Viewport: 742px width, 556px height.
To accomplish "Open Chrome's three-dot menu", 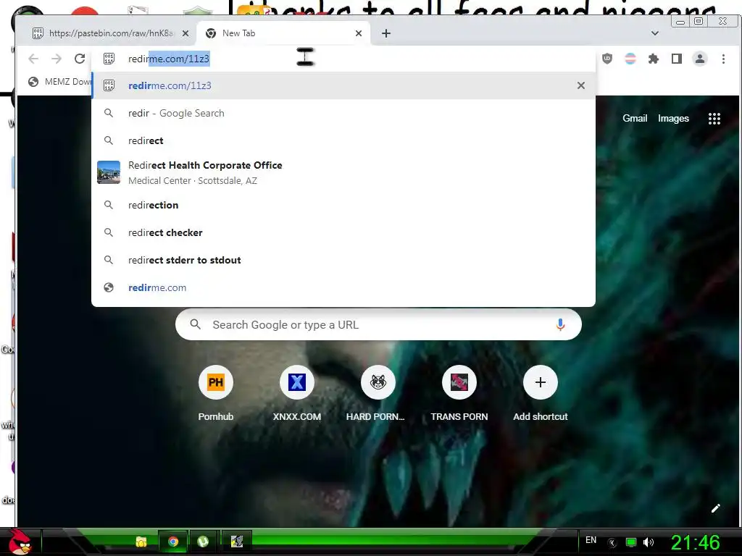I will tap(723, 59).
